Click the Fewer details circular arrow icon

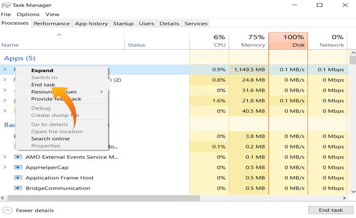(x=7, y=210)
